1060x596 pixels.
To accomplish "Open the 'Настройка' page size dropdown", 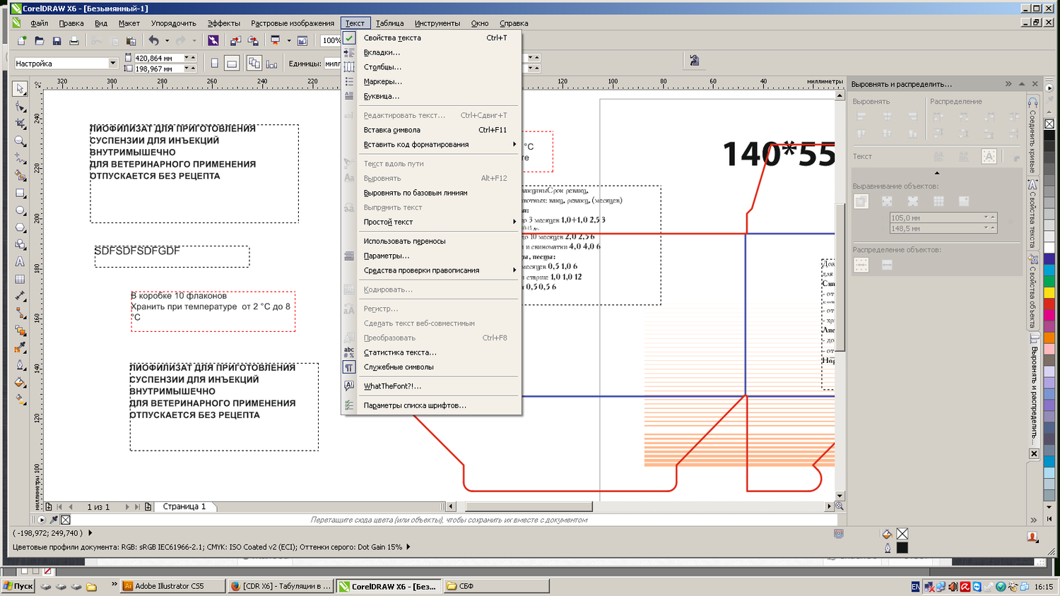I will click(112, 64).
